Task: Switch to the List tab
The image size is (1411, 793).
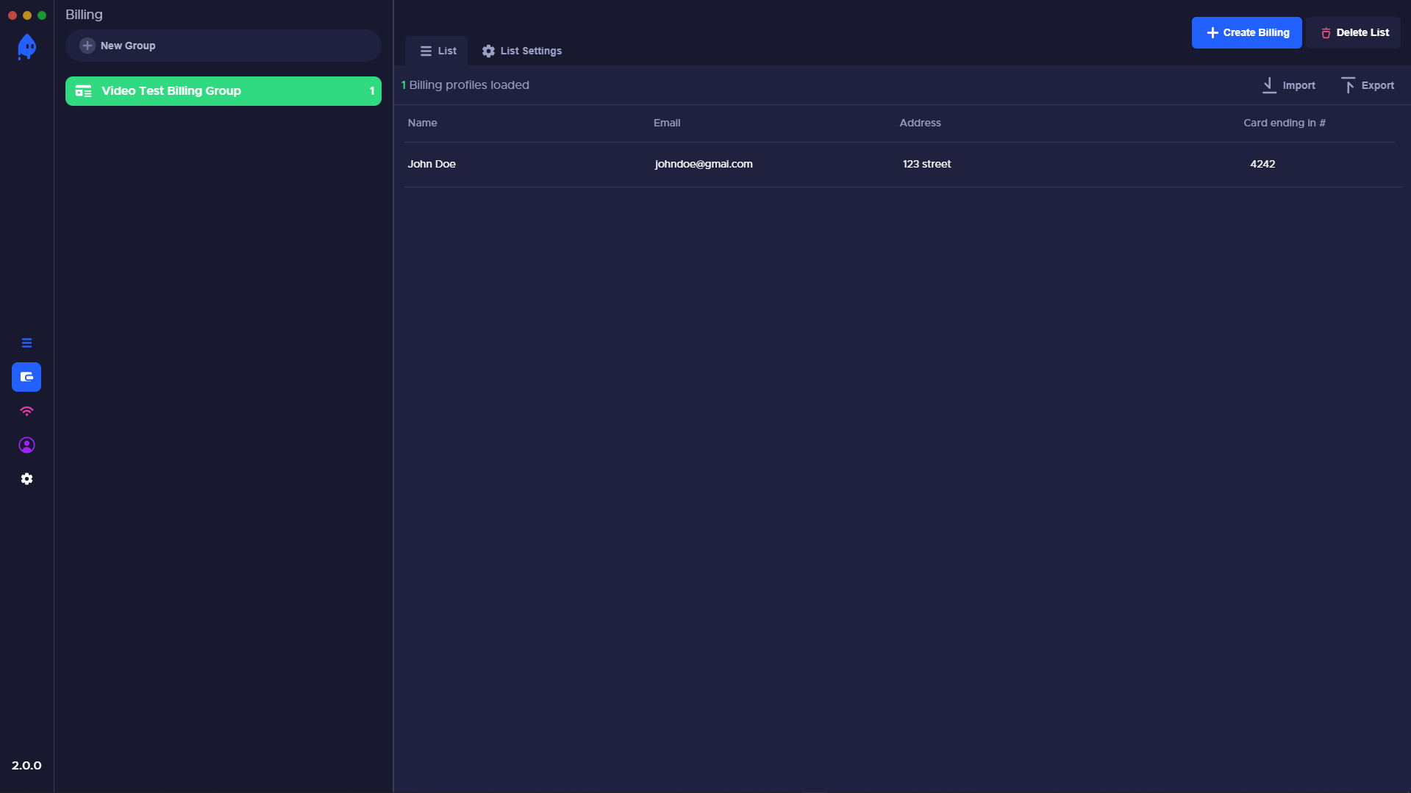Action: (x=437, y=51)
